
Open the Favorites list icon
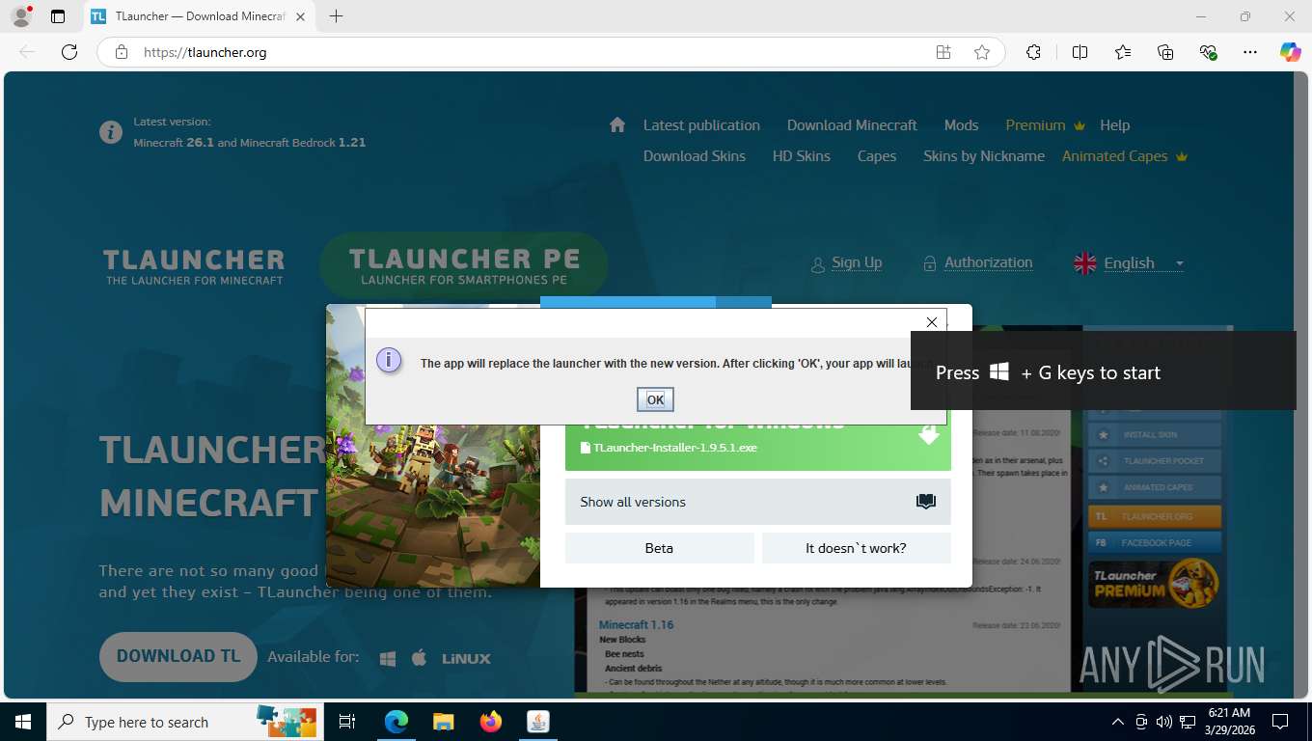point(1123,52)
